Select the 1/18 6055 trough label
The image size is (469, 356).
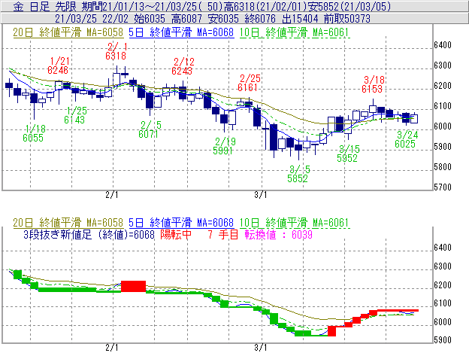pos(34,133)
